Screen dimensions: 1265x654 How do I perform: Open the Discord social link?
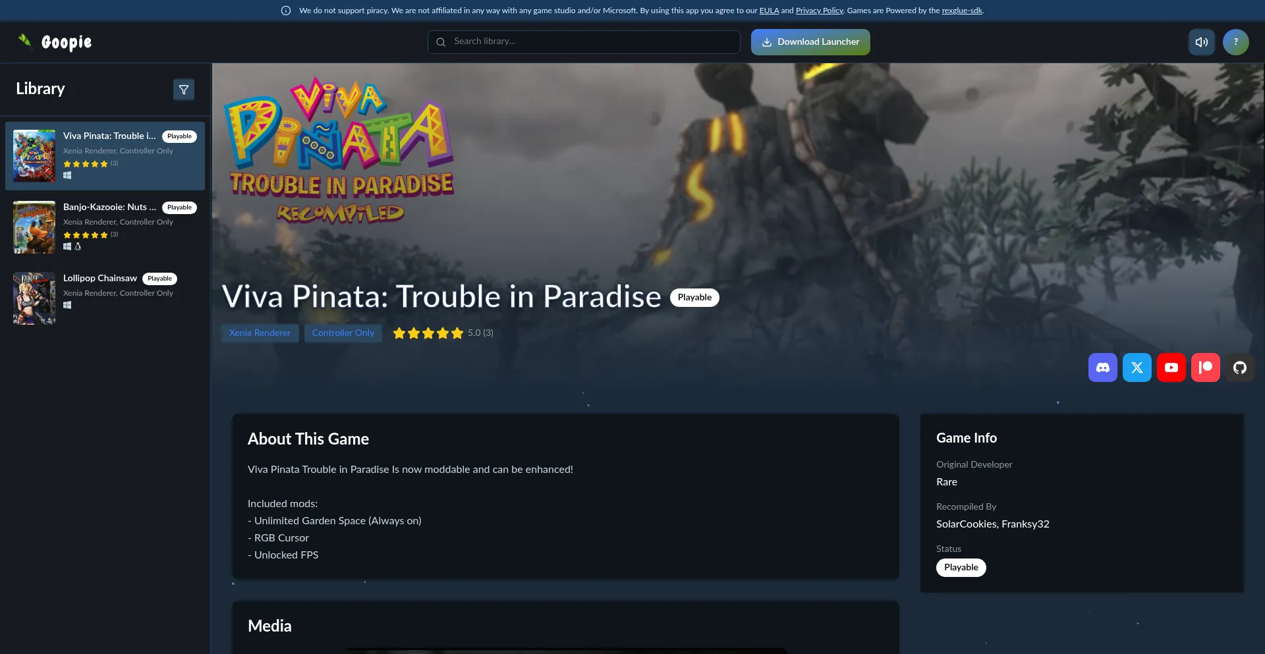(x=1103, y=368)
